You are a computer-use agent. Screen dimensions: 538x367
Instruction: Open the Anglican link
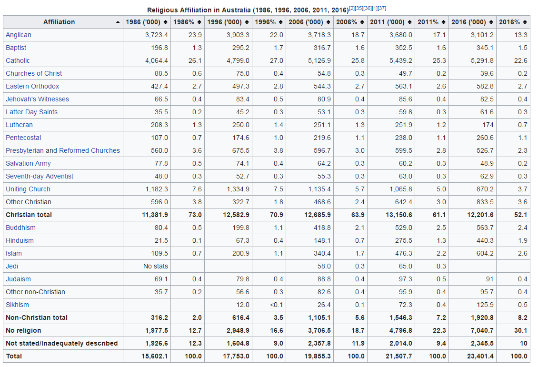[19, 35]
